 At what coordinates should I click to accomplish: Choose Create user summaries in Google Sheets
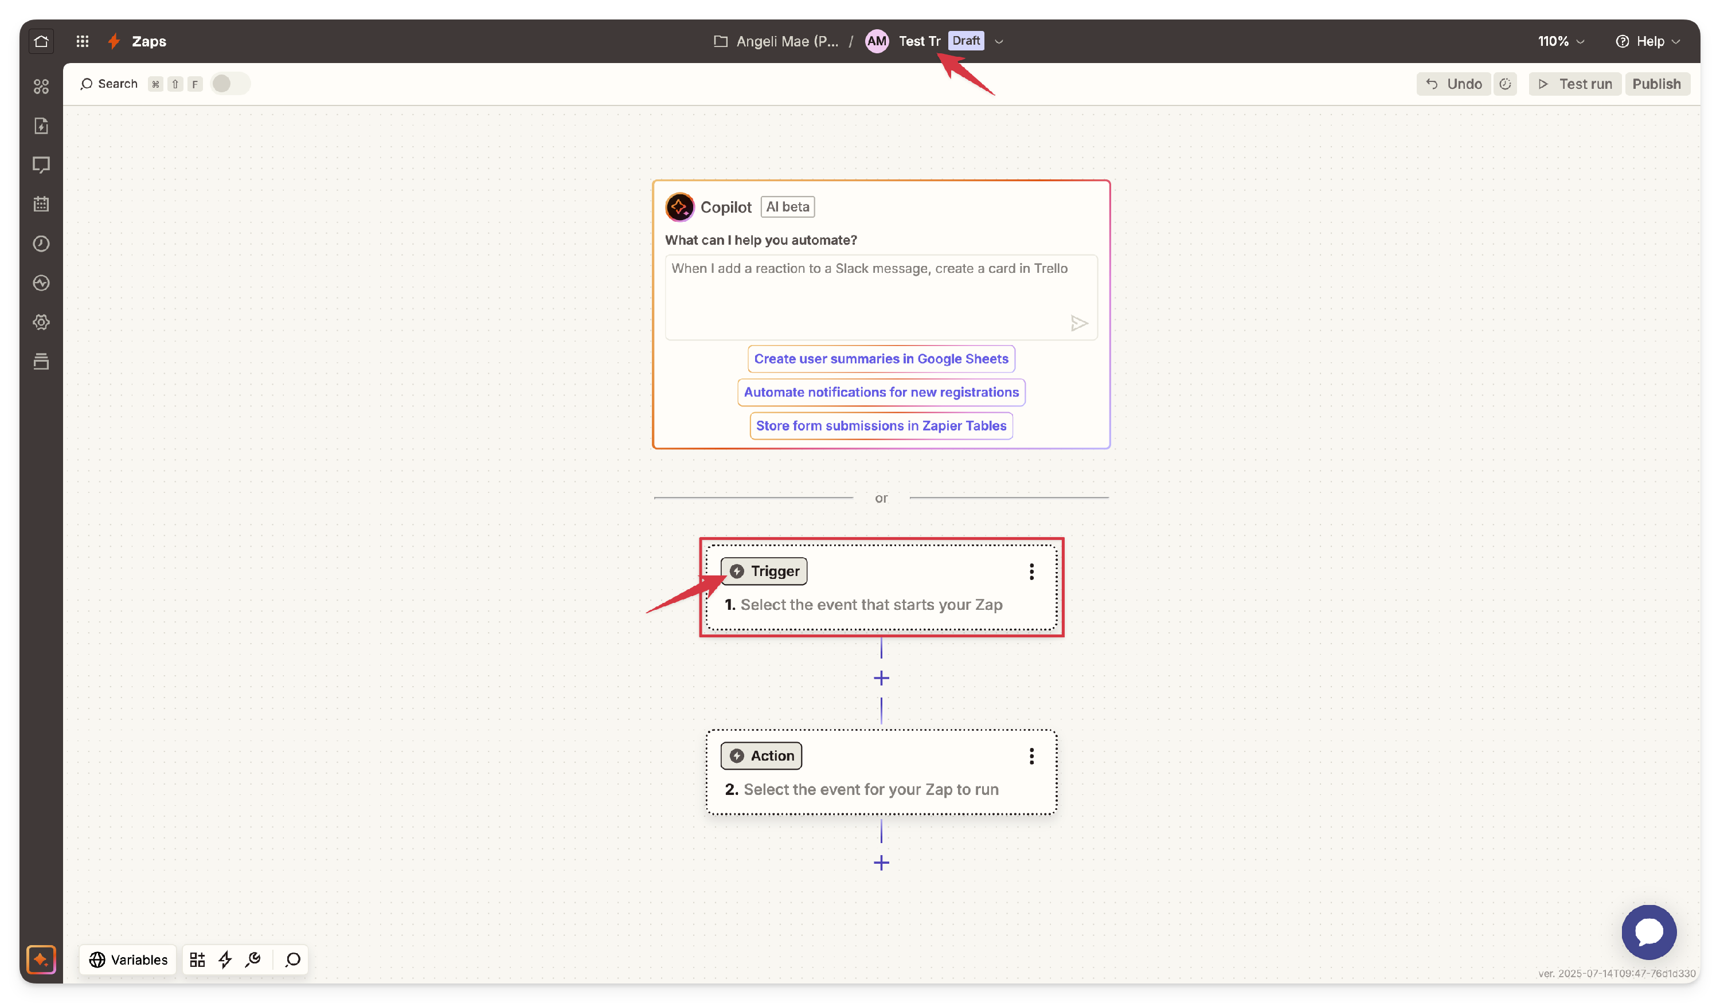[881, 359]
